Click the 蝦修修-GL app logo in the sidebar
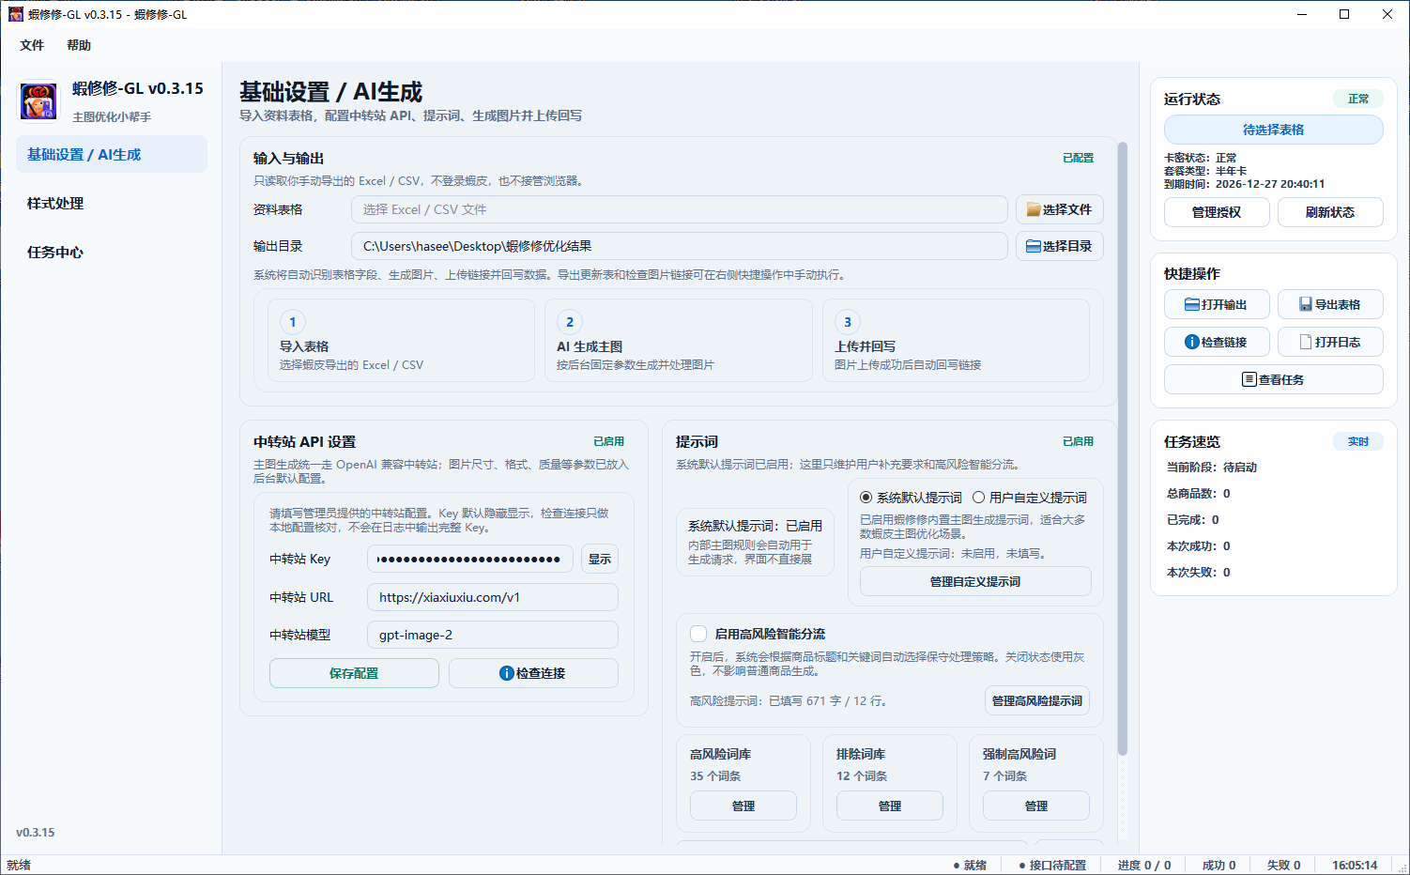Screen dimensions: 1410x875 point(38,101)
